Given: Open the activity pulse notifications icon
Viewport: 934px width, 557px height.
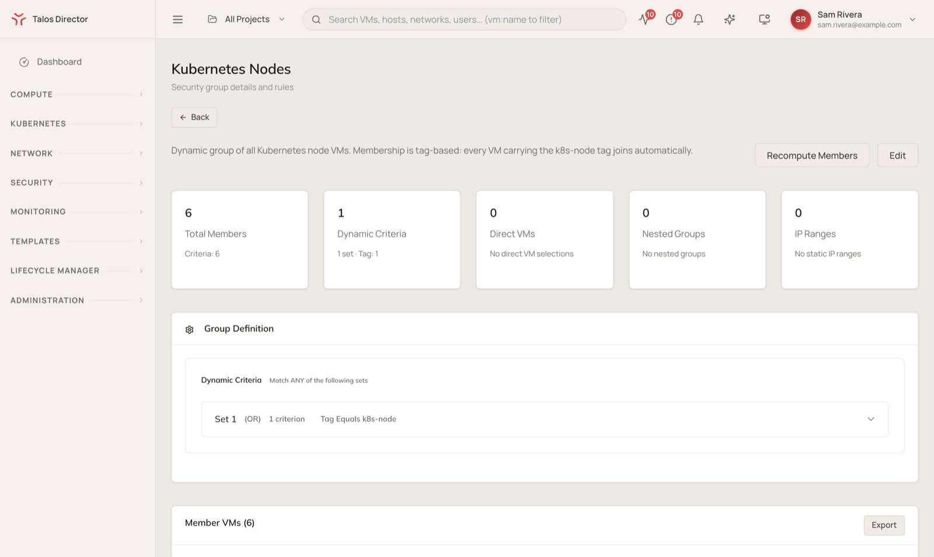Looking at the screenshot, I should pos(644,19).
